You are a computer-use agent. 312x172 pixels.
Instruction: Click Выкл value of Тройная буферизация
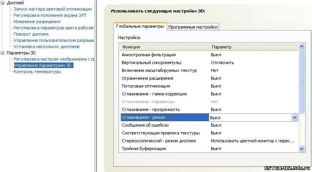[x=216, y=149]
